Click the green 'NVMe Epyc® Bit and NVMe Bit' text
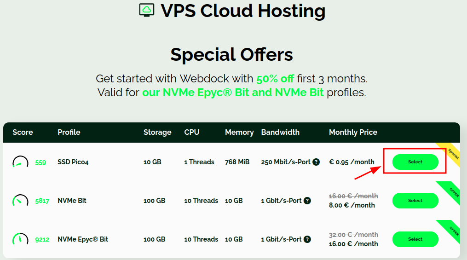467x260 pixels. pyautogui.click(x=233, y=92)
